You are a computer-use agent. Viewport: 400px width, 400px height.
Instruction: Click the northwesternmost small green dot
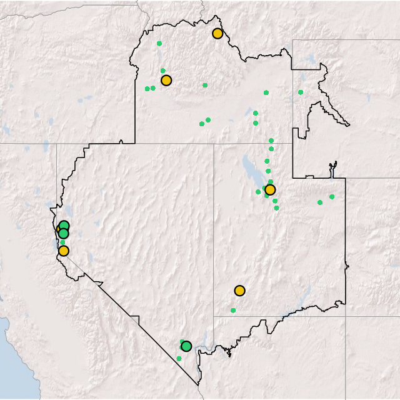point(159,44)
